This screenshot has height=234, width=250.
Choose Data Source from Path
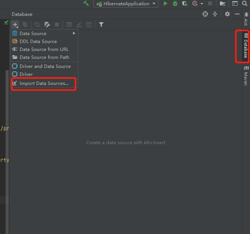coord(44,57)
